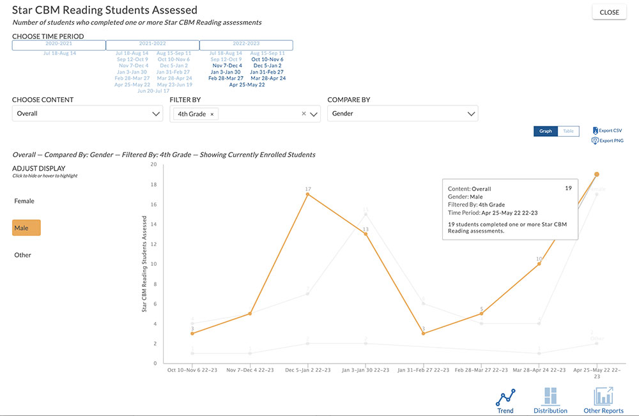The width and height of the screenshot is (639, 416).
Task: Switch to the Graph view
Action: click(545, 130)
